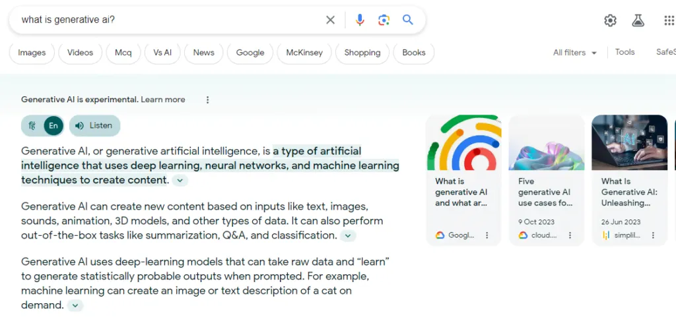Click simplilearn logo on third card
676x317 pixels.
[x=606, y=235]
